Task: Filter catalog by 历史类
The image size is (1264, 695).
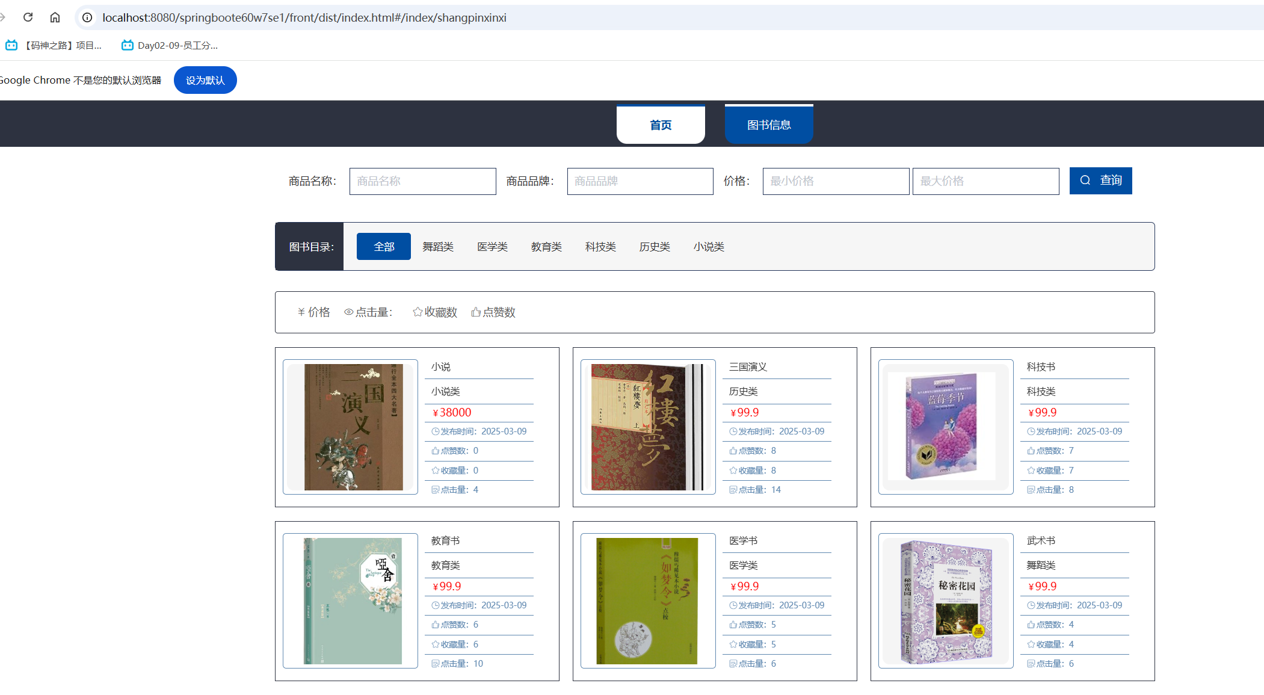Action: 655,247
